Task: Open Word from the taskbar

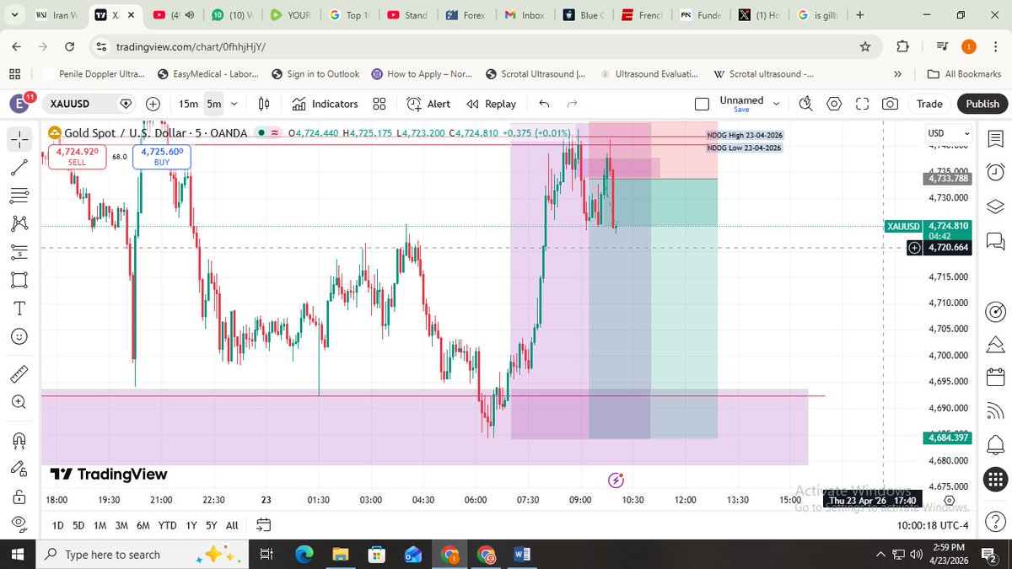Action: pos(521,555)
